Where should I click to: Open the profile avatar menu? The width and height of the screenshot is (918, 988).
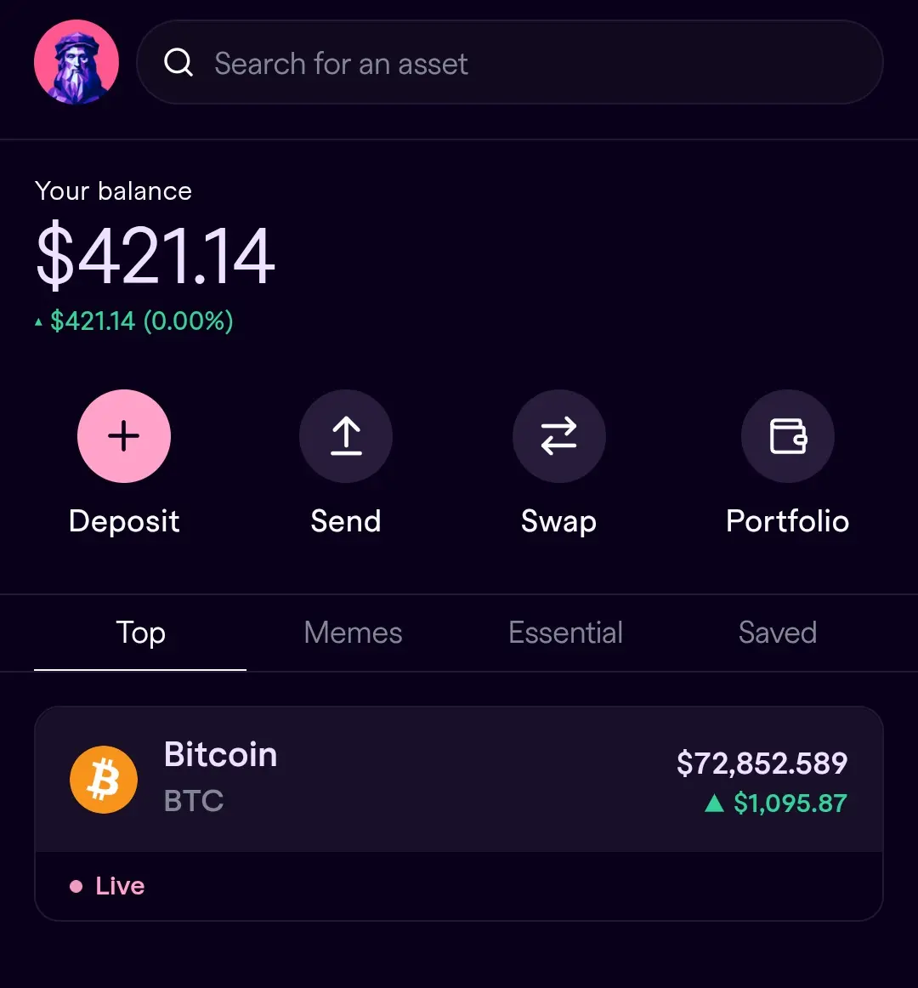(x=76, y=62)
